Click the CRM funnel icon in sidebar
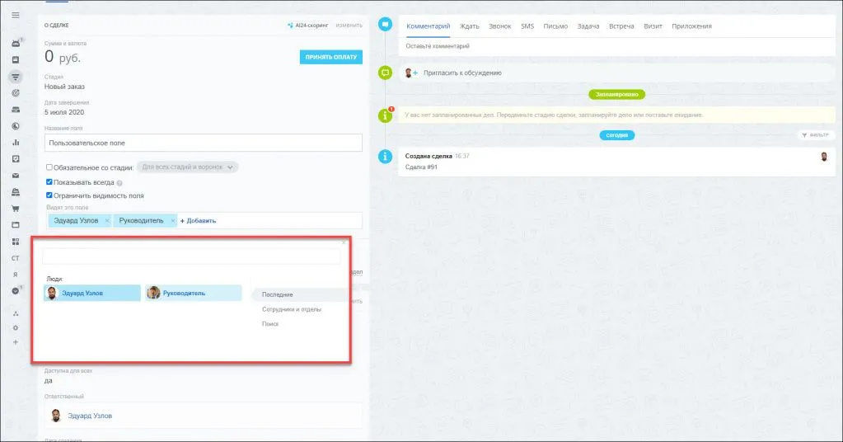 coord(15,77)
